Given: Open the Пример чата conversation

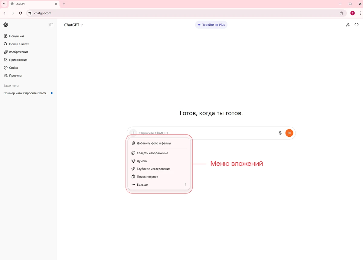Looking at the screenshot, I should (x=26, y=93).
